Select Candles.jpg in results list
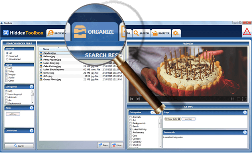Image resolution: width=252 pixels, height=153 pixels. 81,53
